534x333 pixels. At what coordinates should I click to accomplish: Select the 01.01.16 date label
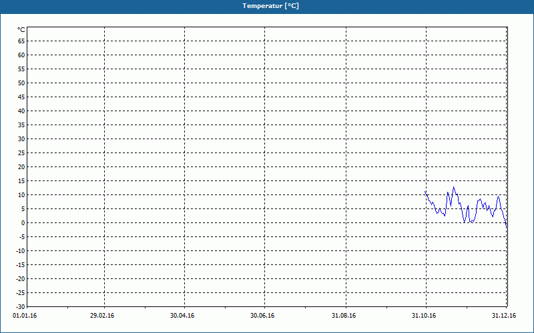(25, 315)
